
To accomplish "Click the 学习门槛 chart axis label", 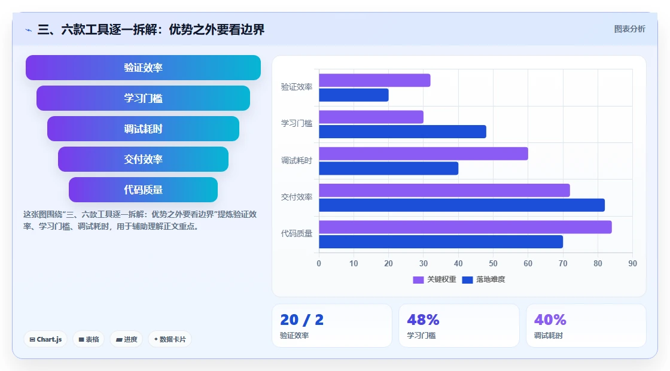I will [297, 123].
